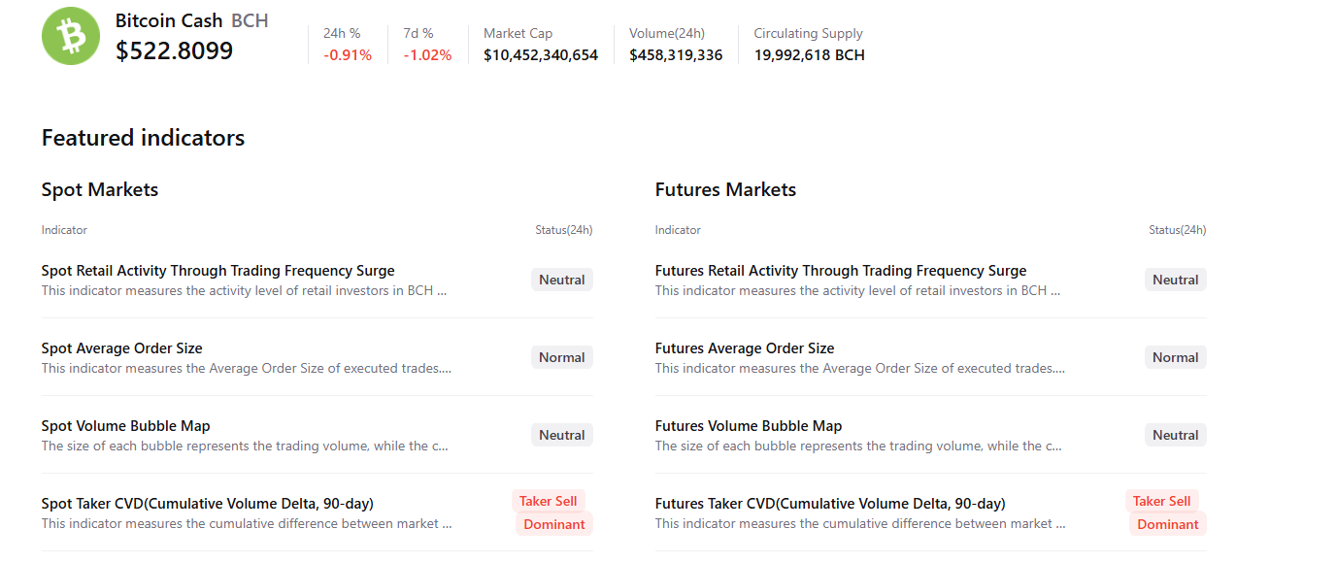
Task: Click Neutral badge for Spot Volume Bubble Map
Action: (561, 435)
